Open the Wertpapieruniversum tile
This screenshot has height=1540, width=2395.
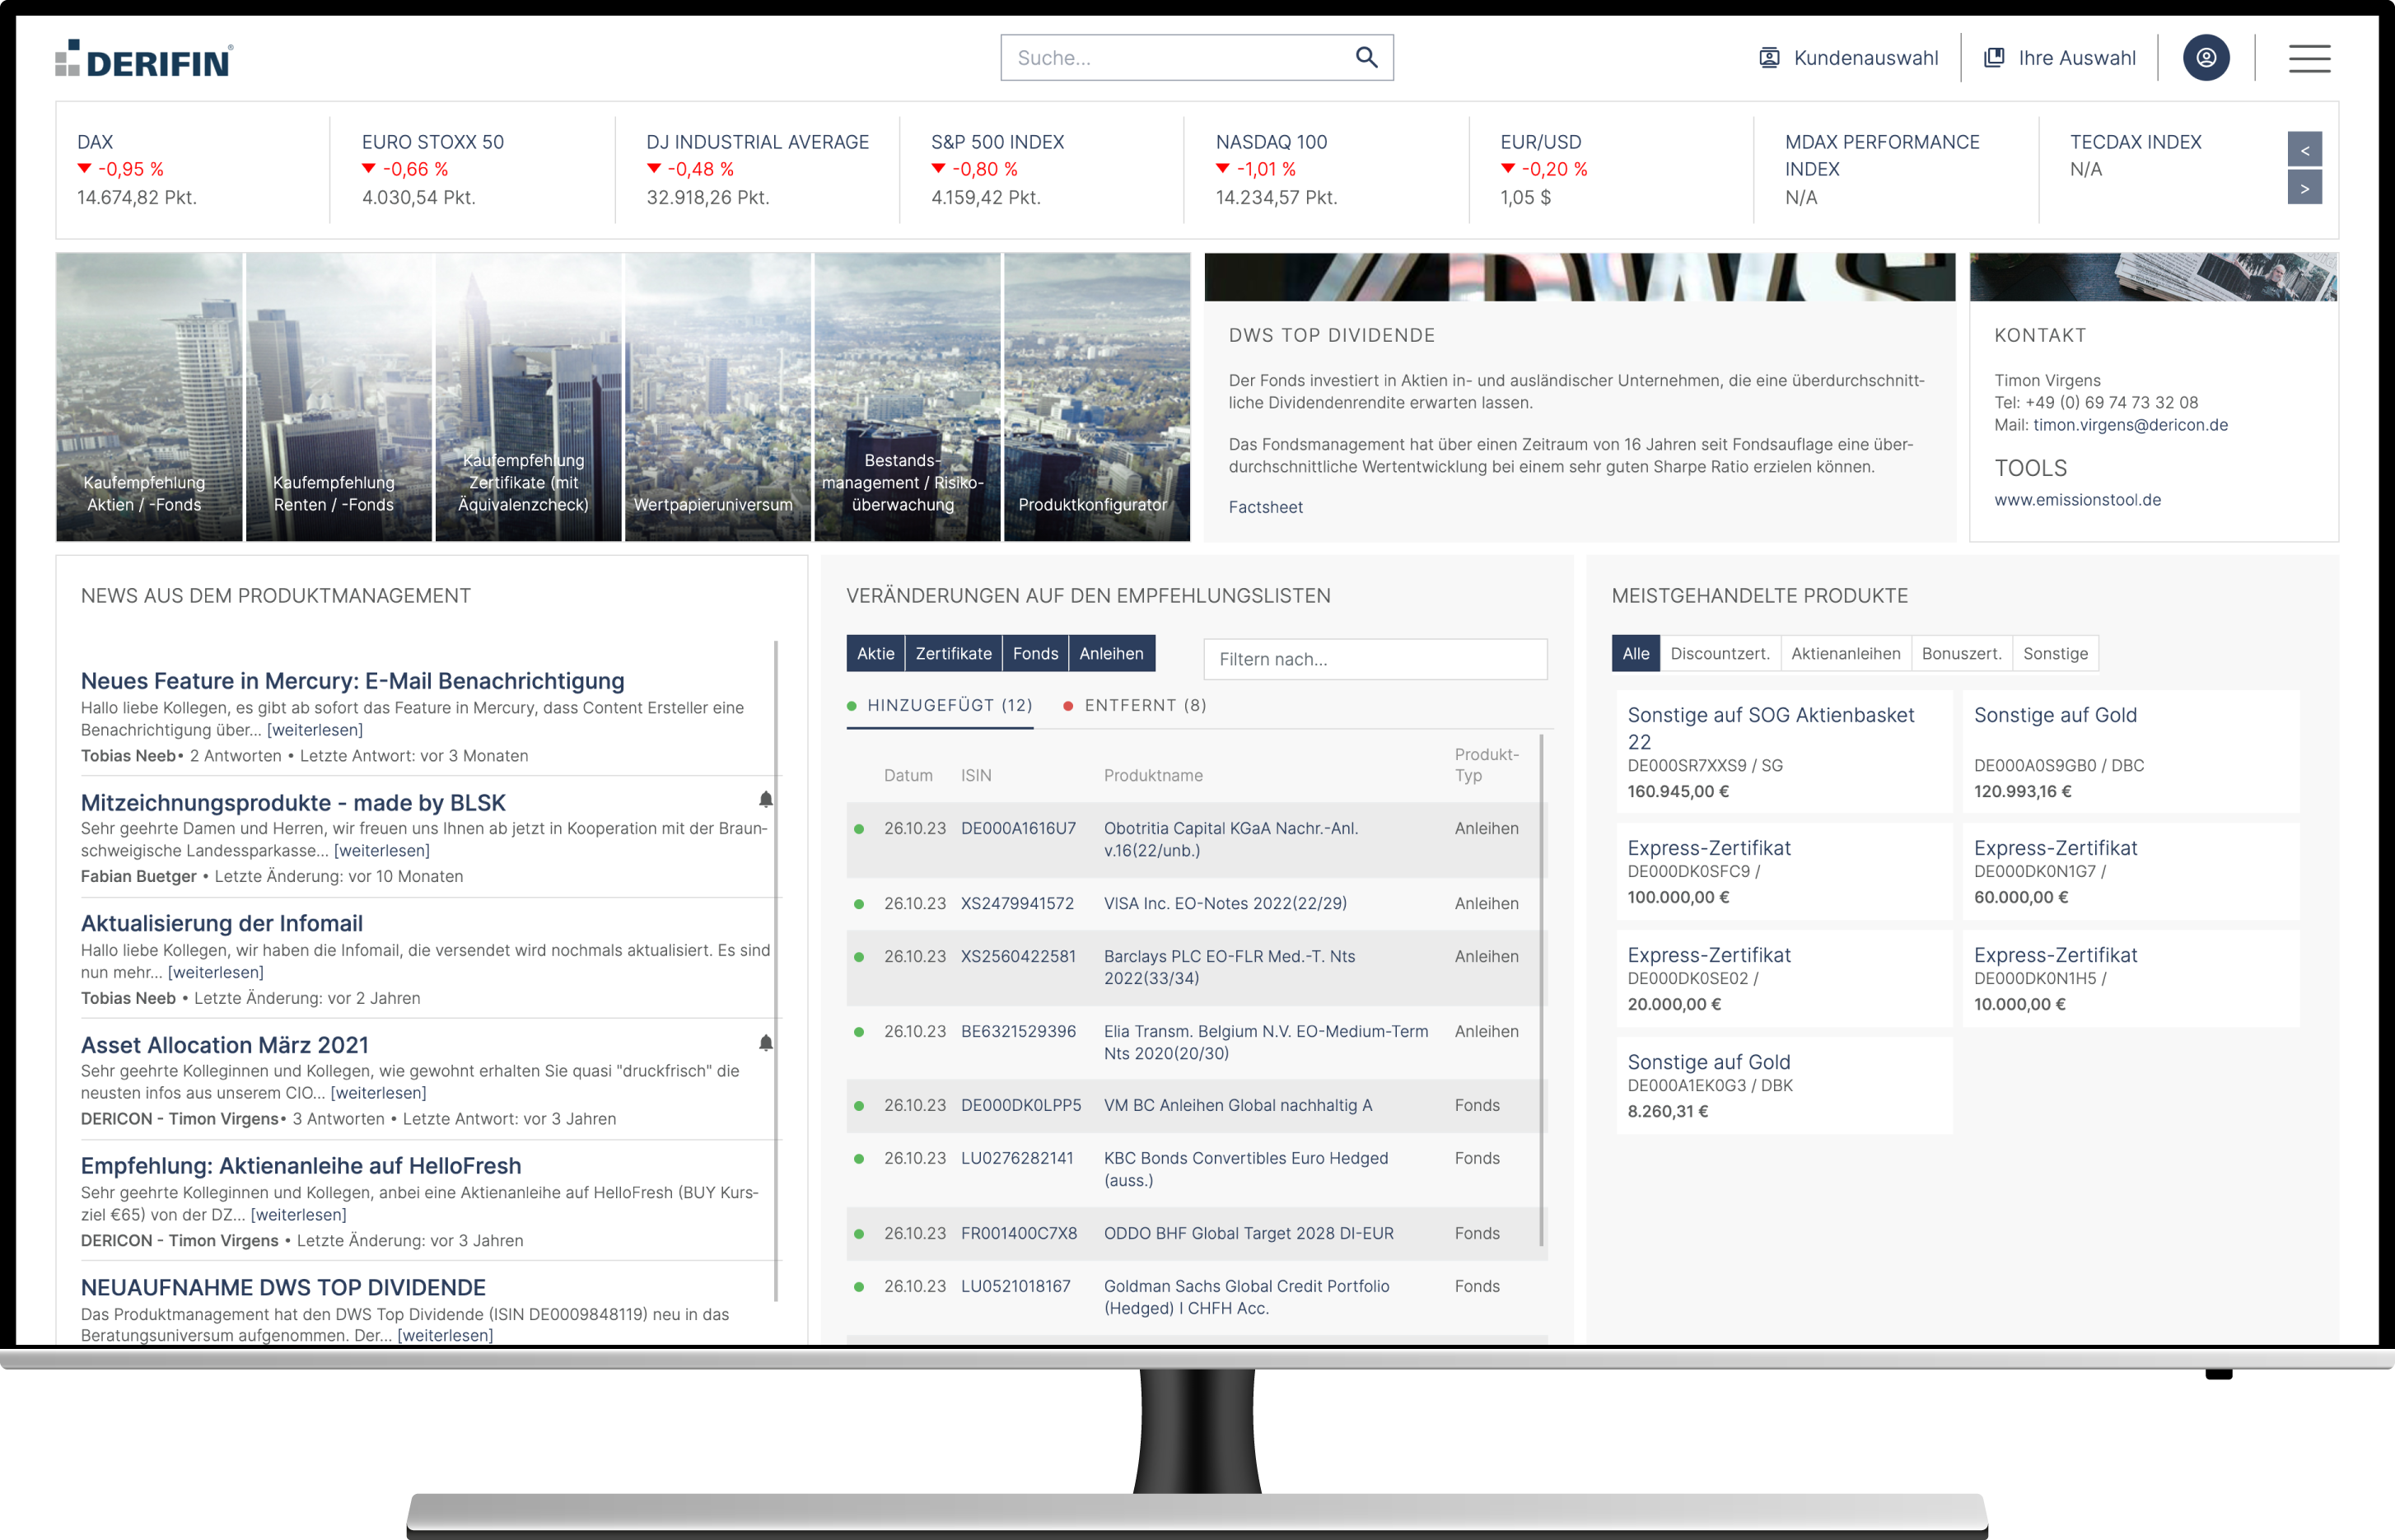tap(717, 397)
